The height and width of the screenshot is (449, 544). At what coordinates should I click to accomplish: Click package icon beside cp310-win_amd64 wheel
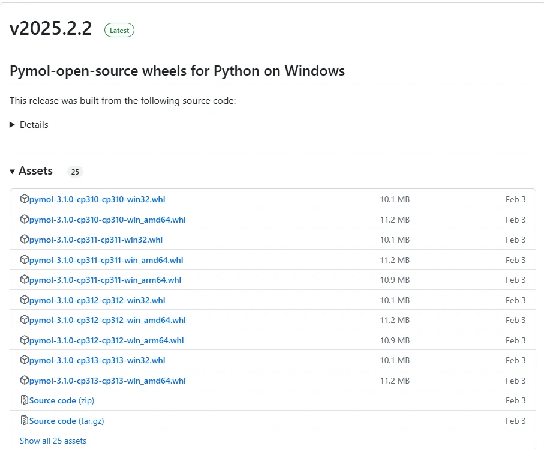point(25,220)
